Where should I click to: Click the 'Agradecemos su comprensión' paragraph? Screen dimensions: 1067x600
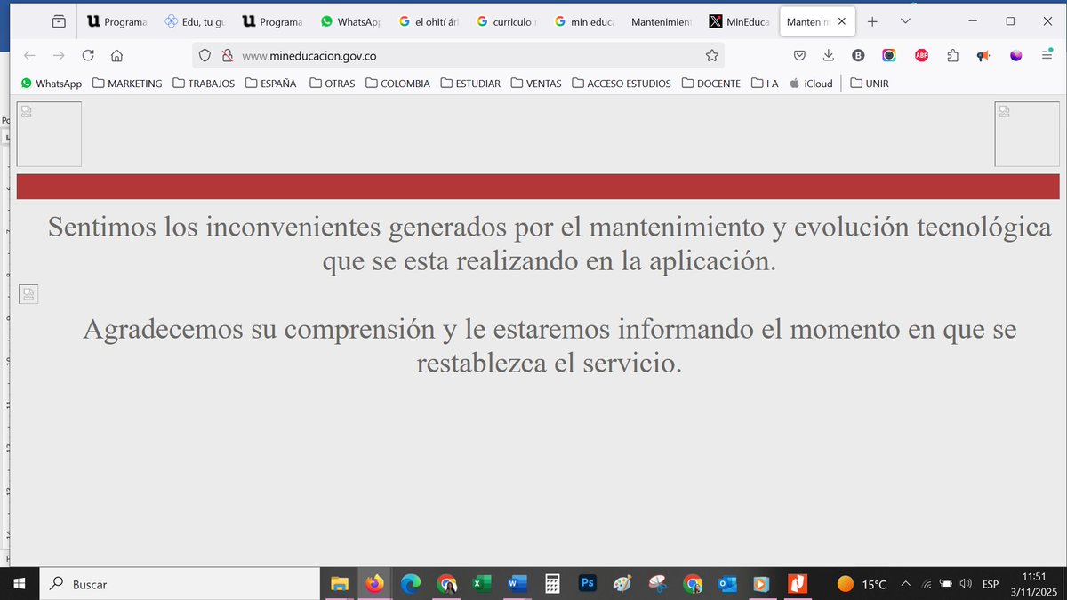click(550, 347)
